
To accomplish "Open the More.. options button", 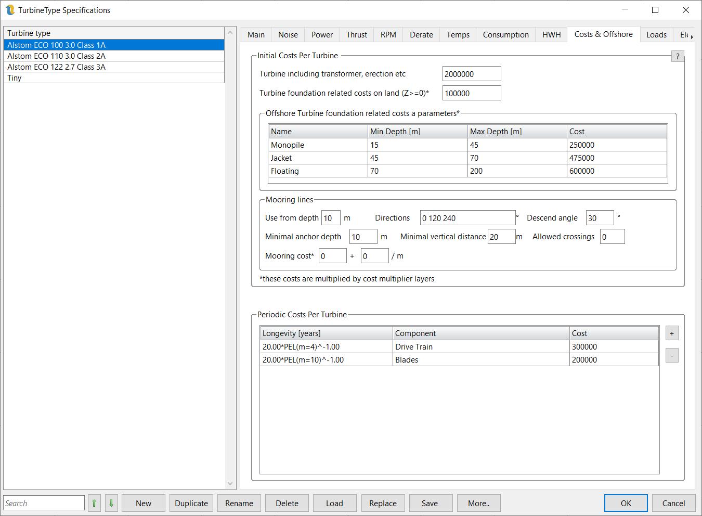I will pos(478,503).
